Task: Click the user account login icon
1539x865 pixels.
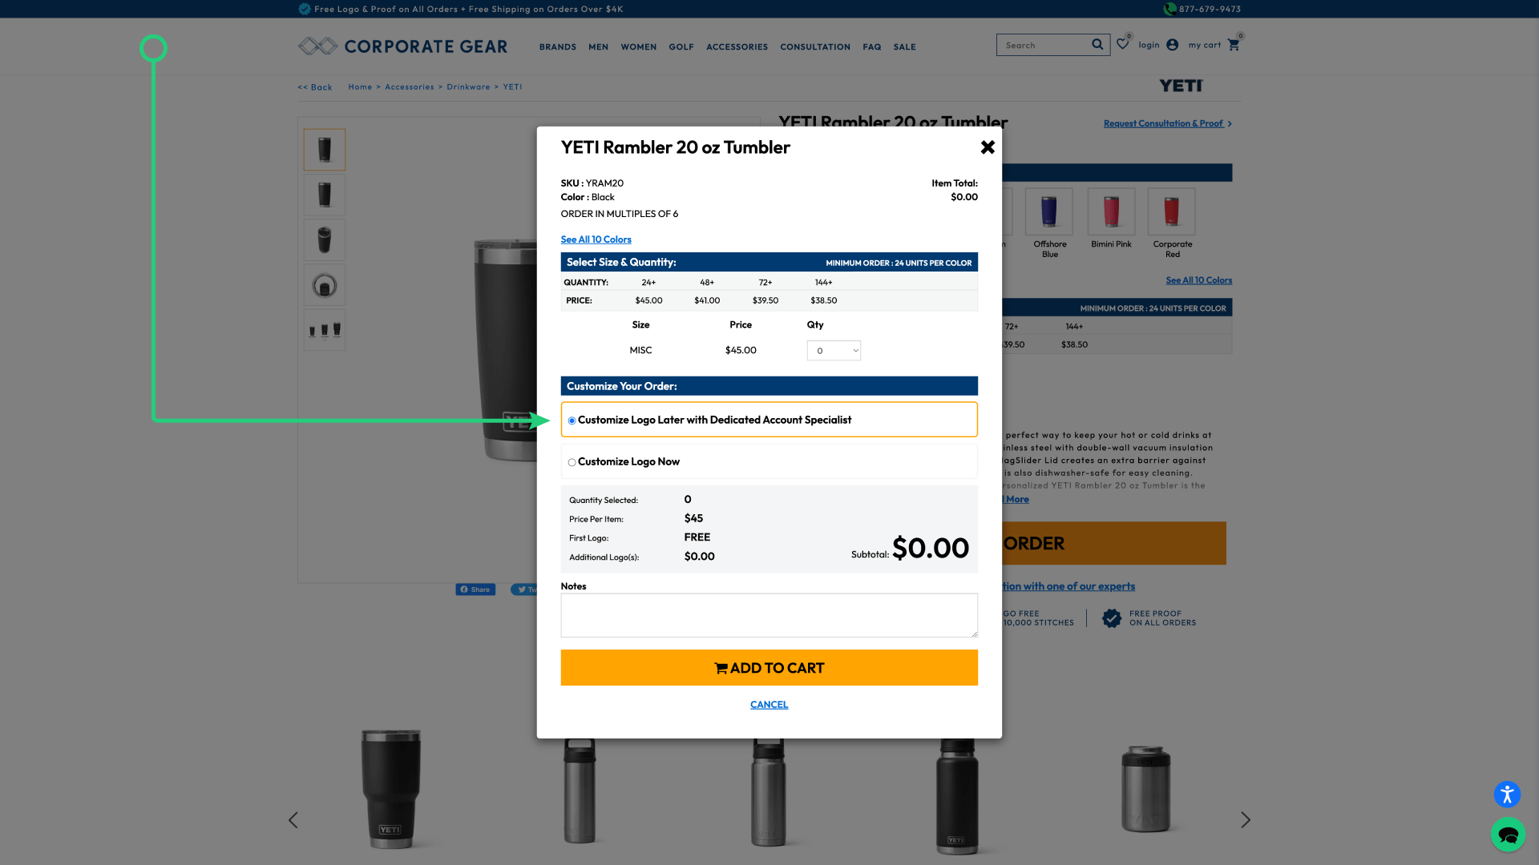Action: coord(1172,44)
